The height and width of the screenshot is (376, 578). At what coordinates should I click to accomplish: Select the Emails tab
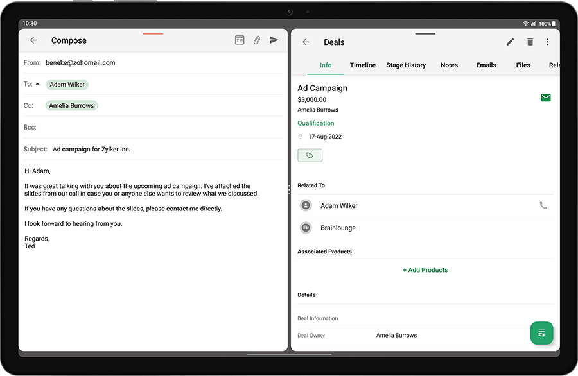[x=486, y=65]
